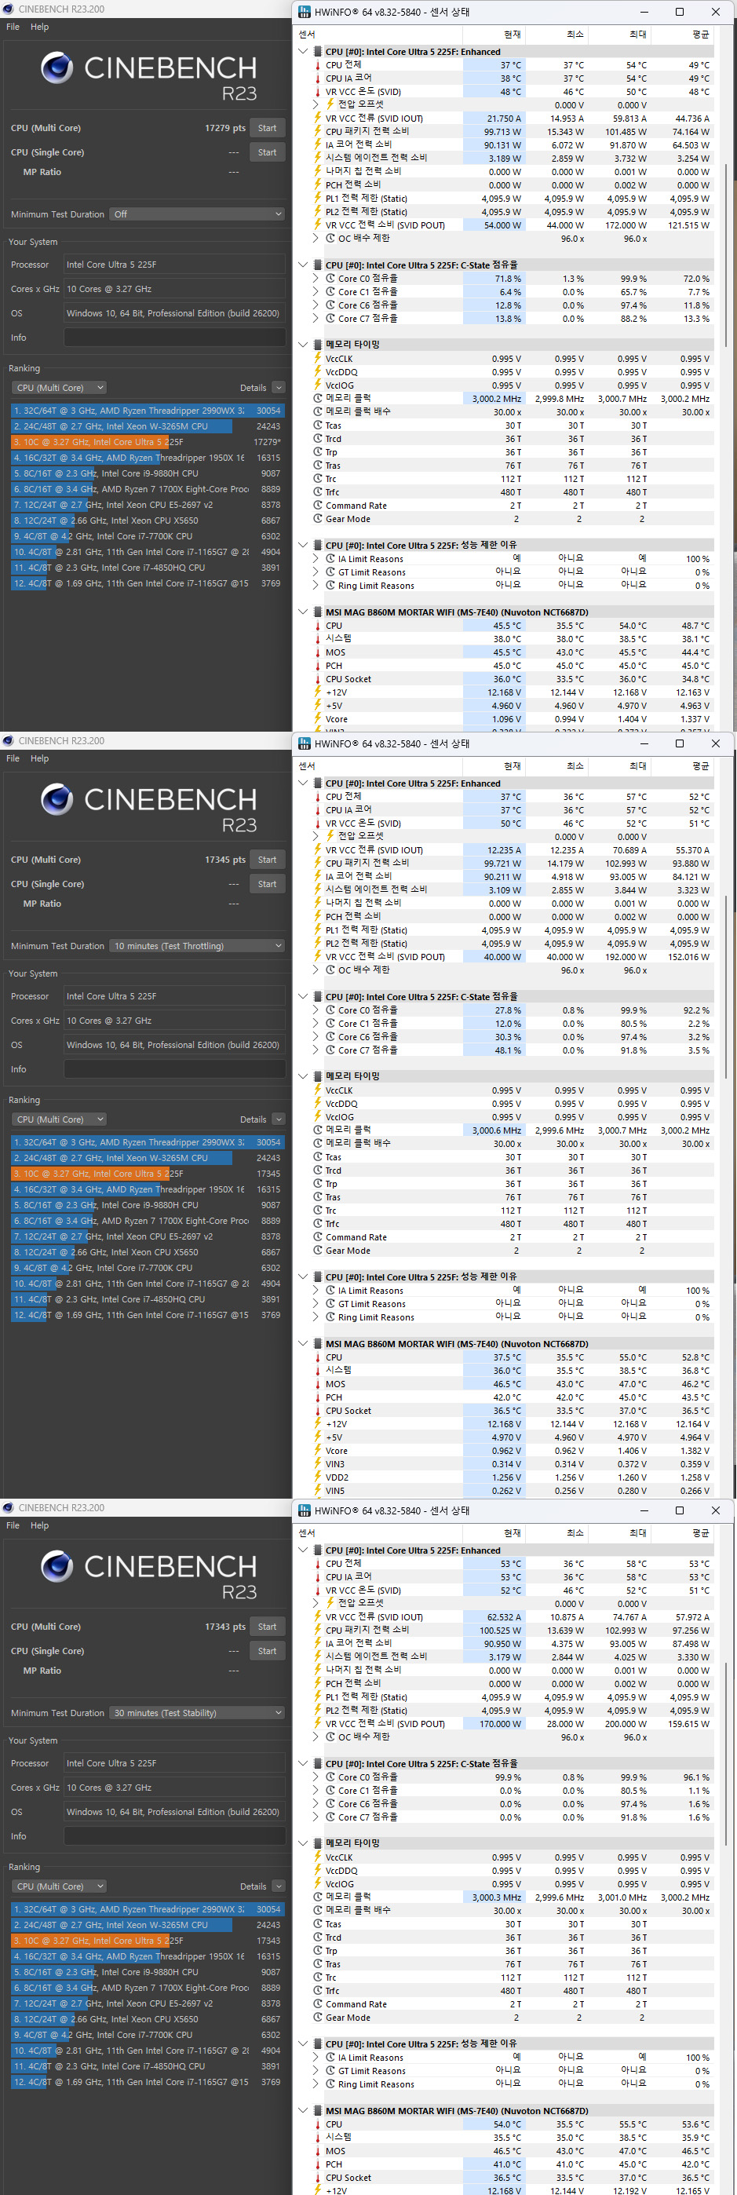Click lightning icon of SVID POUT row showing 54.000 W
This screenshot has width=737, height=2195.
pos(318,225)
